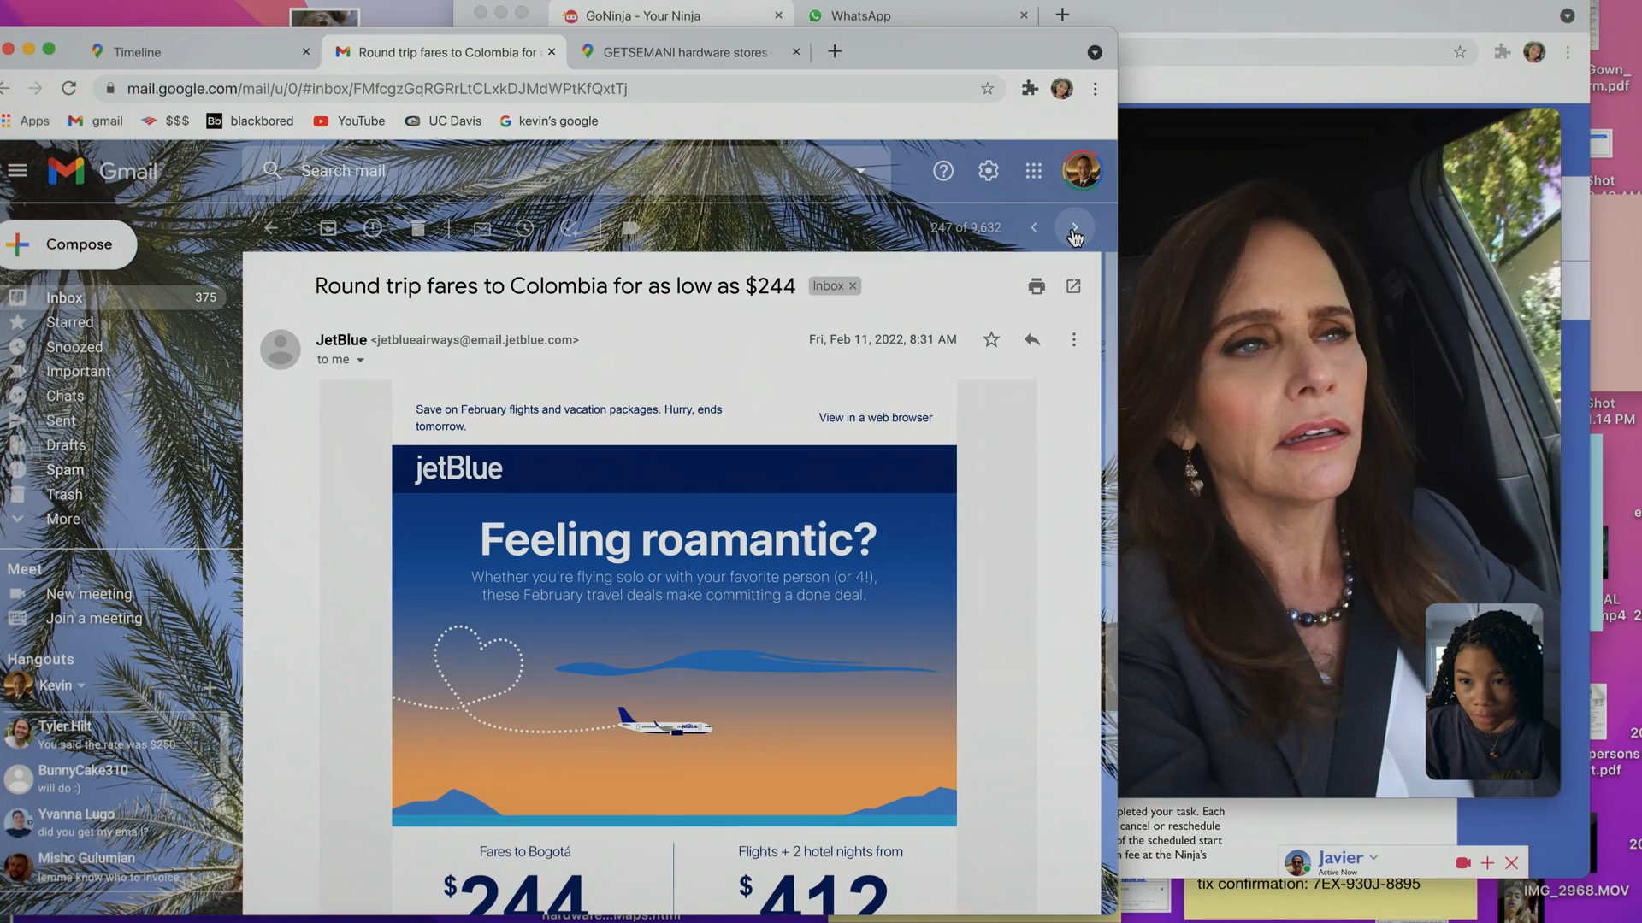
Task: Open Chrome extensions puzzle icon
Action: pyautogui.click(x=1030, y=89)
